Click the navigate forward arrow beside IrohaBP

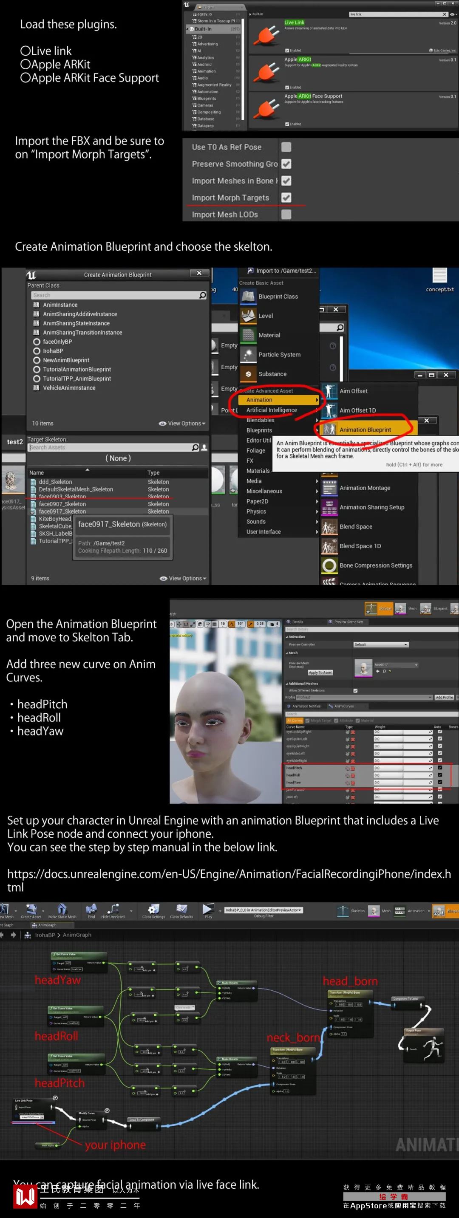pos(13,935)
